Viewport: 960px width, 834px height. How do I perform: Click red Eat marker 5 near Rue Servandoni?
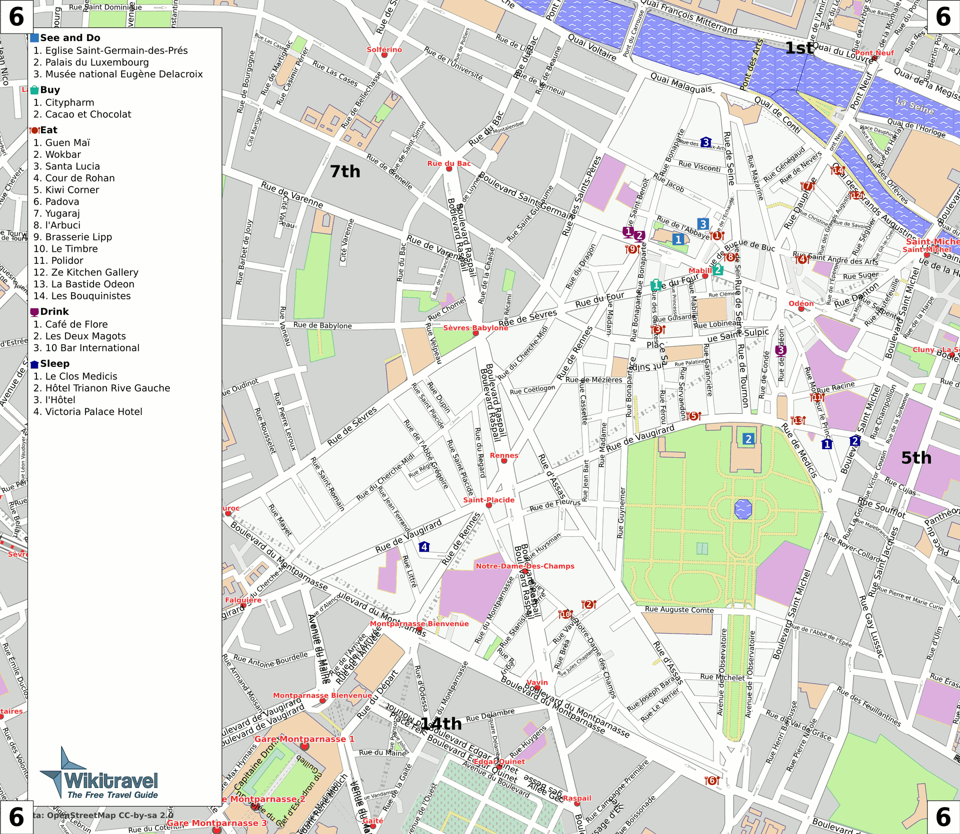coord(694,416)
